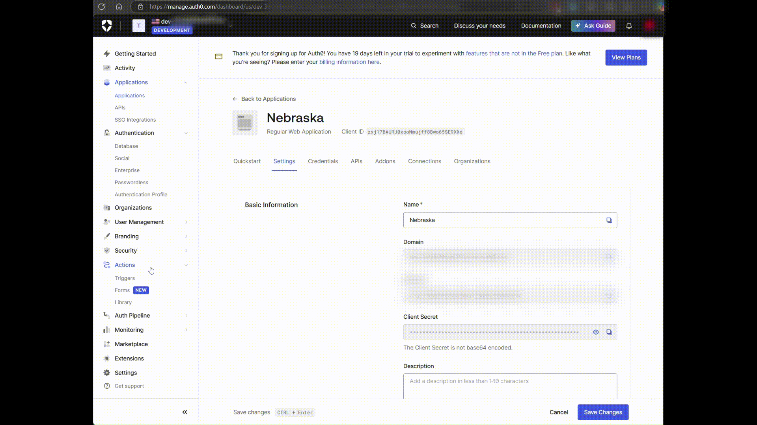757x425 pixels.
Task: Click the View Plans button
Action: pos(626,57)
